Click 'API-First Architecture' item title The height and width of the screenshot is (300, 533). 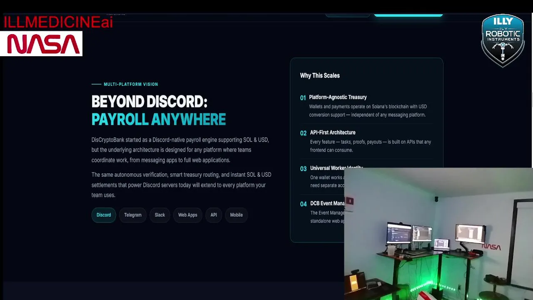point(333,132)
